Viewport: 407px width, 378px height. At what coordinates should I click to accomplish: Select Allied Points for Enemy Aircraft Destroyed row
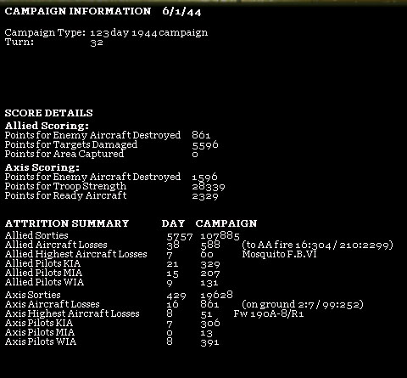(108, 135)
